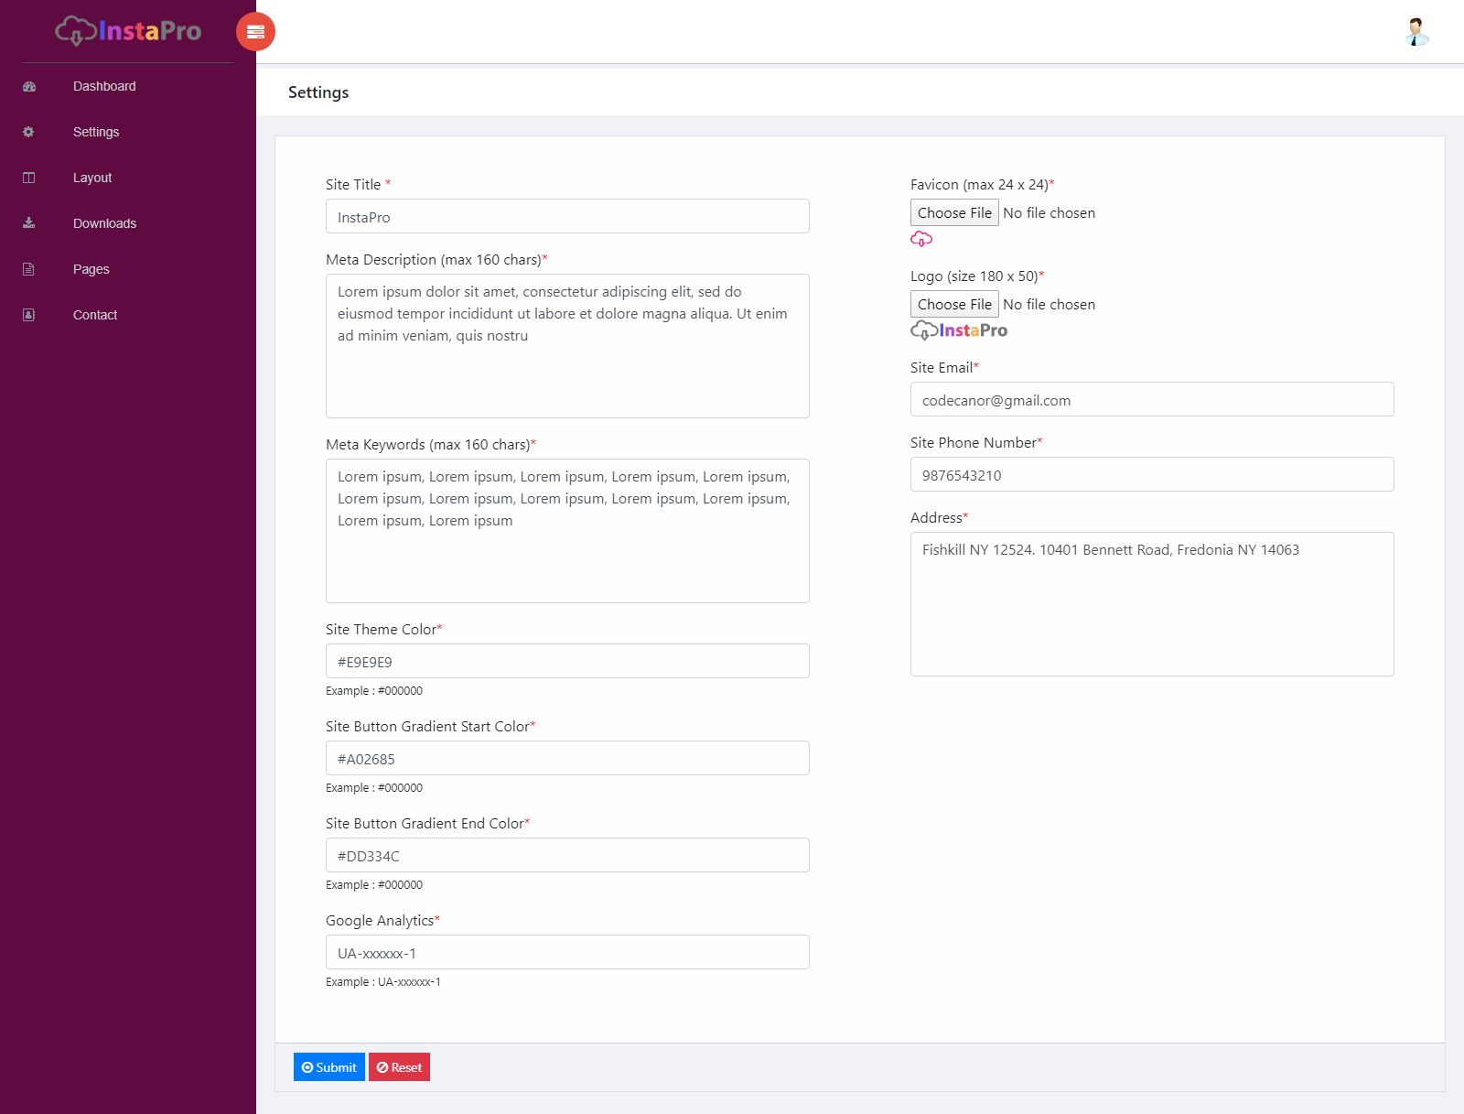Select Contact in the sidebar

(x=95, y=315)
